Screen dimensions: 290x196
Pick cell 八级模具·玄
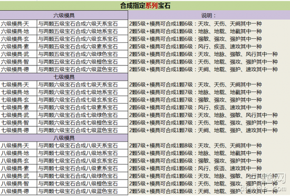pyautogui.click(x=18, y=161)
